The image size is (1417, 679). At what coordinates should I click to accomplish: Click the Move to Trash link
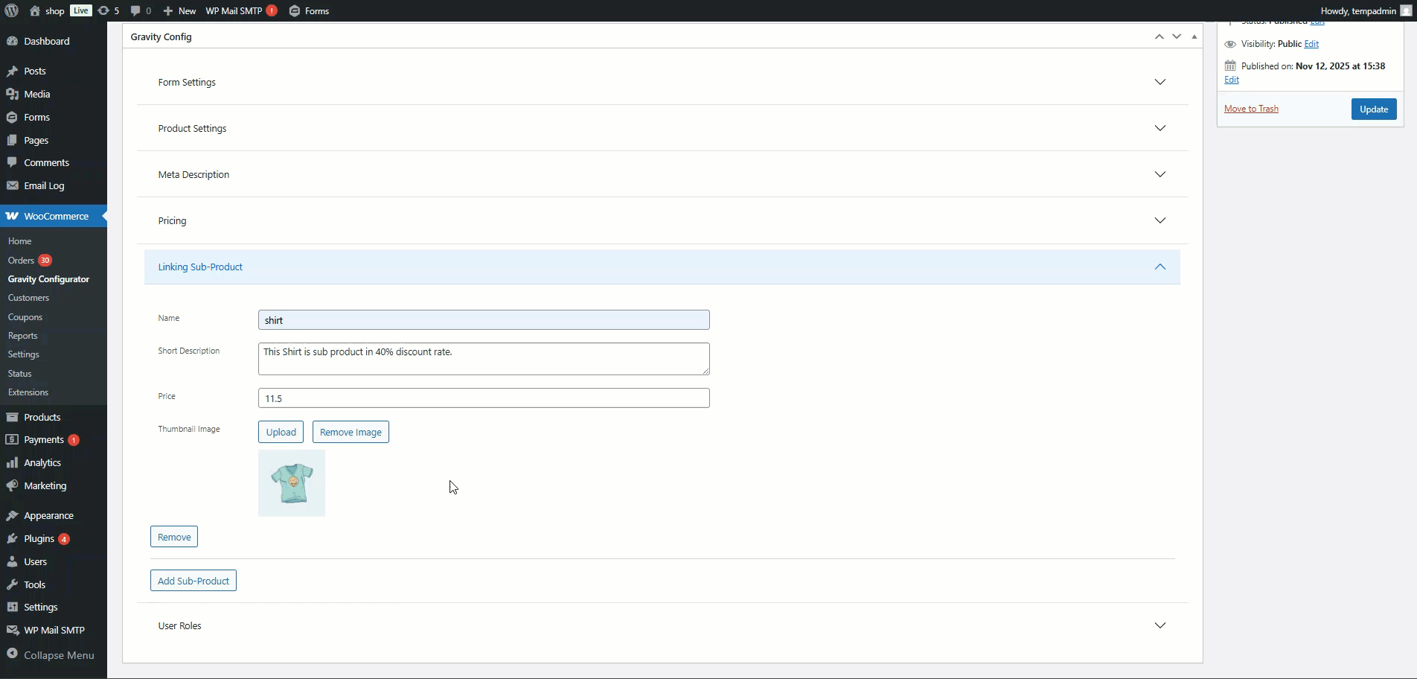click(x=1251, y=109)
